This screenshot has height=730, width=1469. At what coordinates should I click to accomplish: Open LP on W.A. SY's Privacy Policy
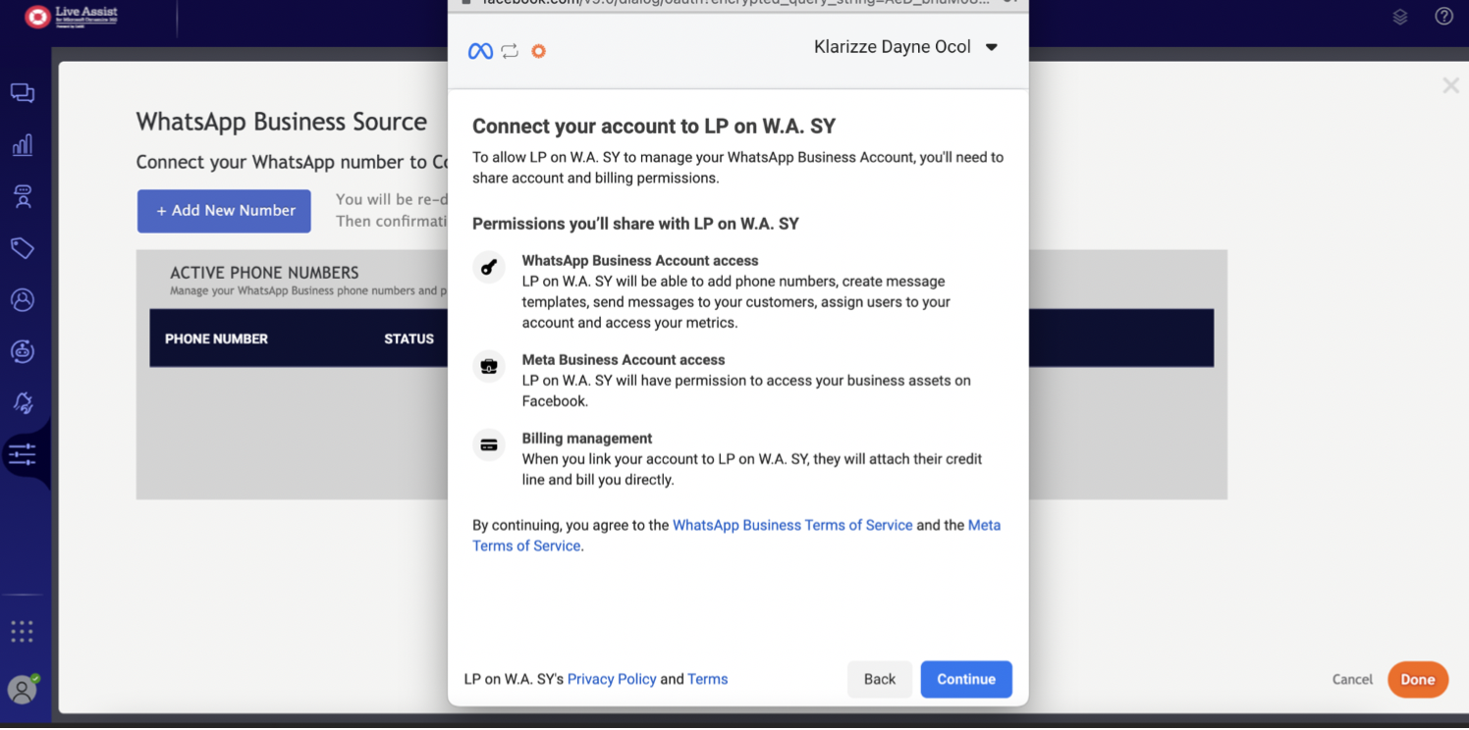tap(612, 679)
